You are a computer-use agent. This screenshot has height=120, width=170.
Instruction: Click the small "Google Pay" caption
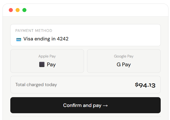click(x=124, y=56)
